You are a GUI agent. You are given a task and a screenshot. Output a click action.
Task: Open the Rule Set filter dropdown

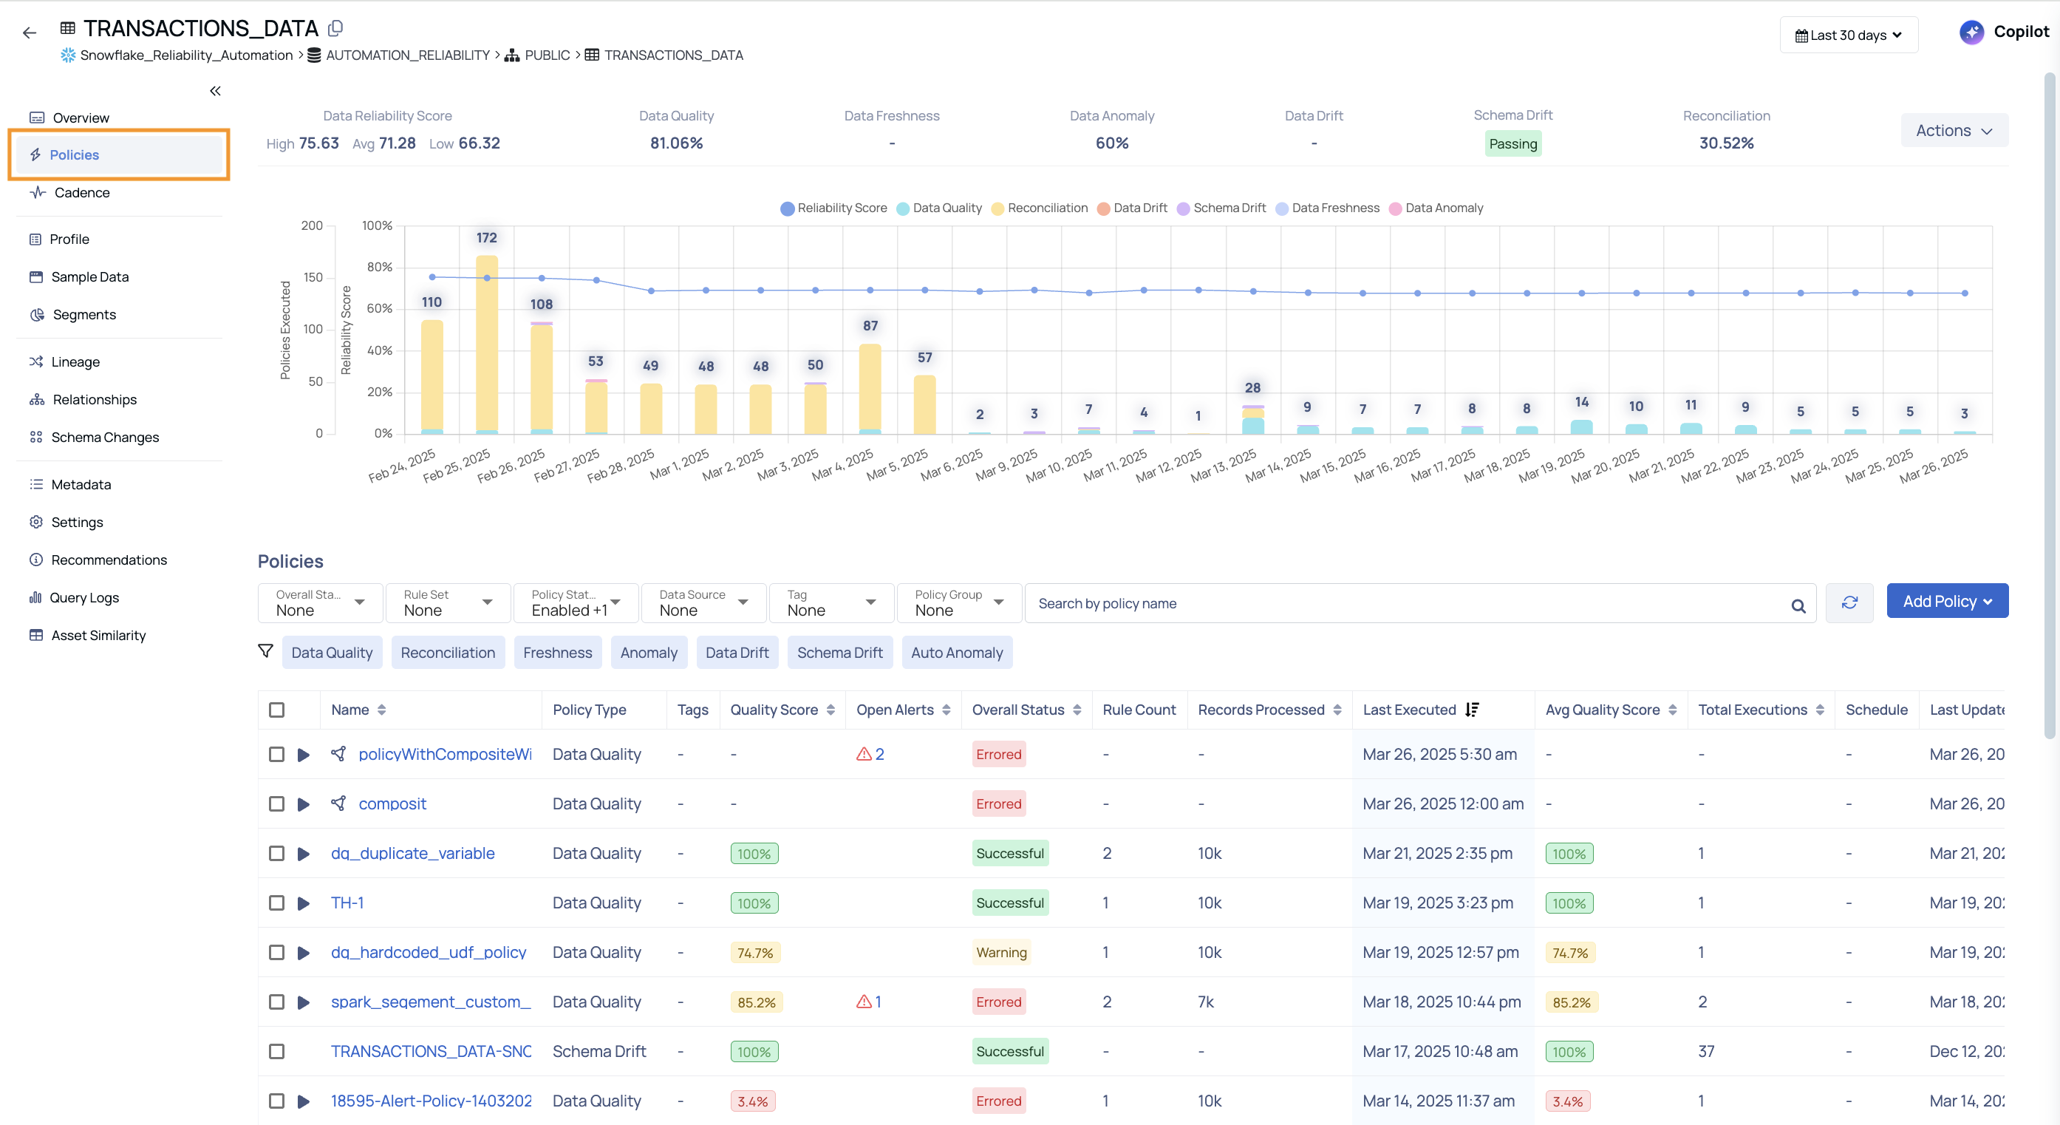(448, 602)
